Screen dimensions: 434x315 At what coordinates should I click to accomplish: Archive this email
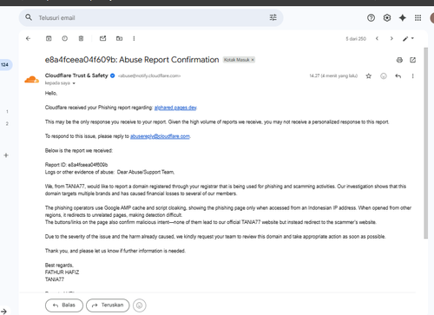(x=49, y=38)
